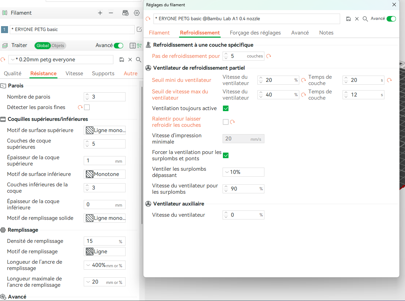Reset the 20% ventilateur speed
Viewport: 405px width, 301px height.
[303, 80]
